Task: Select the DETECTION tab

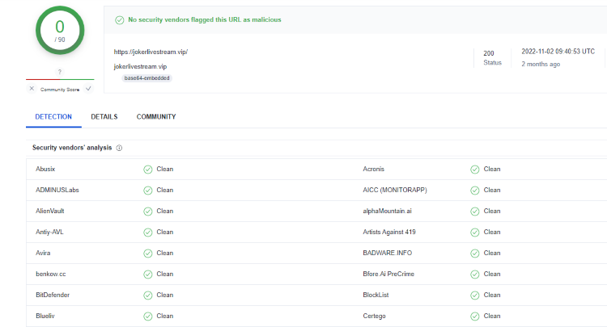Action: (53, 117)
